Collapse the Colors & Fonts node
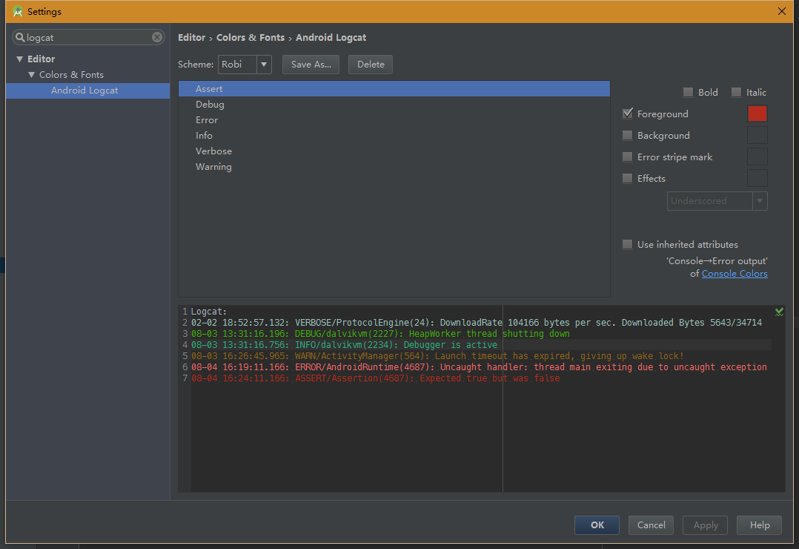This screenshot has height=549, width=799. [x=32, y=74]
